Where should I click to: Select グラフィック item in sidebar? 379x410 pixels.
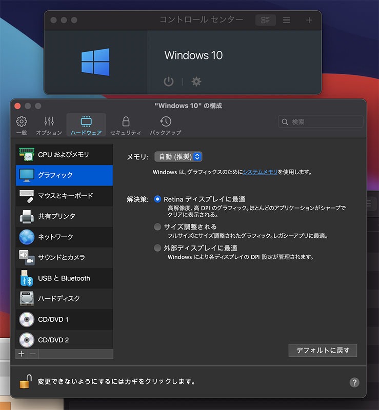(65, 175)
